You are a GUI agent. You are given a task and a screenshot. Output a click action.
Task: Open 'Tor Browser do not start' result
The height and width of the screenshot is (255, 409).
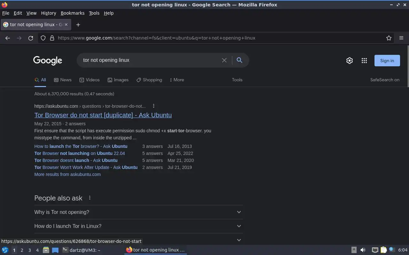pos(103,115)
